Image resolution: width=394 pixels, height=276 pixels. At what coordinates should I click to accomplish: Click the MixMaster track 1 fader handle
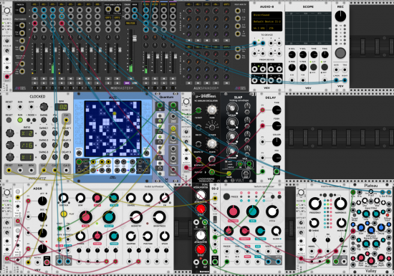pyautogui.click(x=37, y=50)
